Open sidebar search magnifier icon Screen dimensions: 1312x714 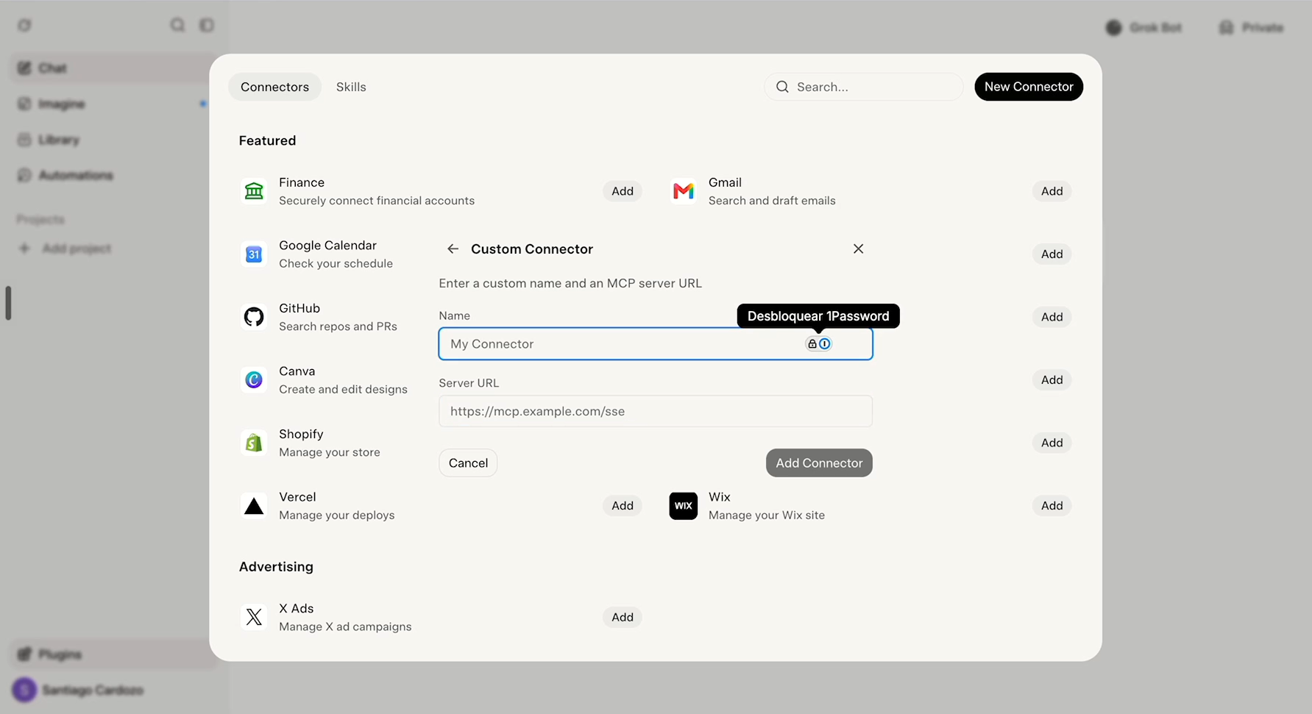pos(177,25)
